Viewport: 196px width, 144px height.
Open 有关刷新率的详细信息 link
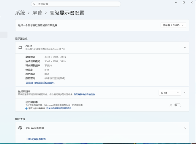(84, 95)
